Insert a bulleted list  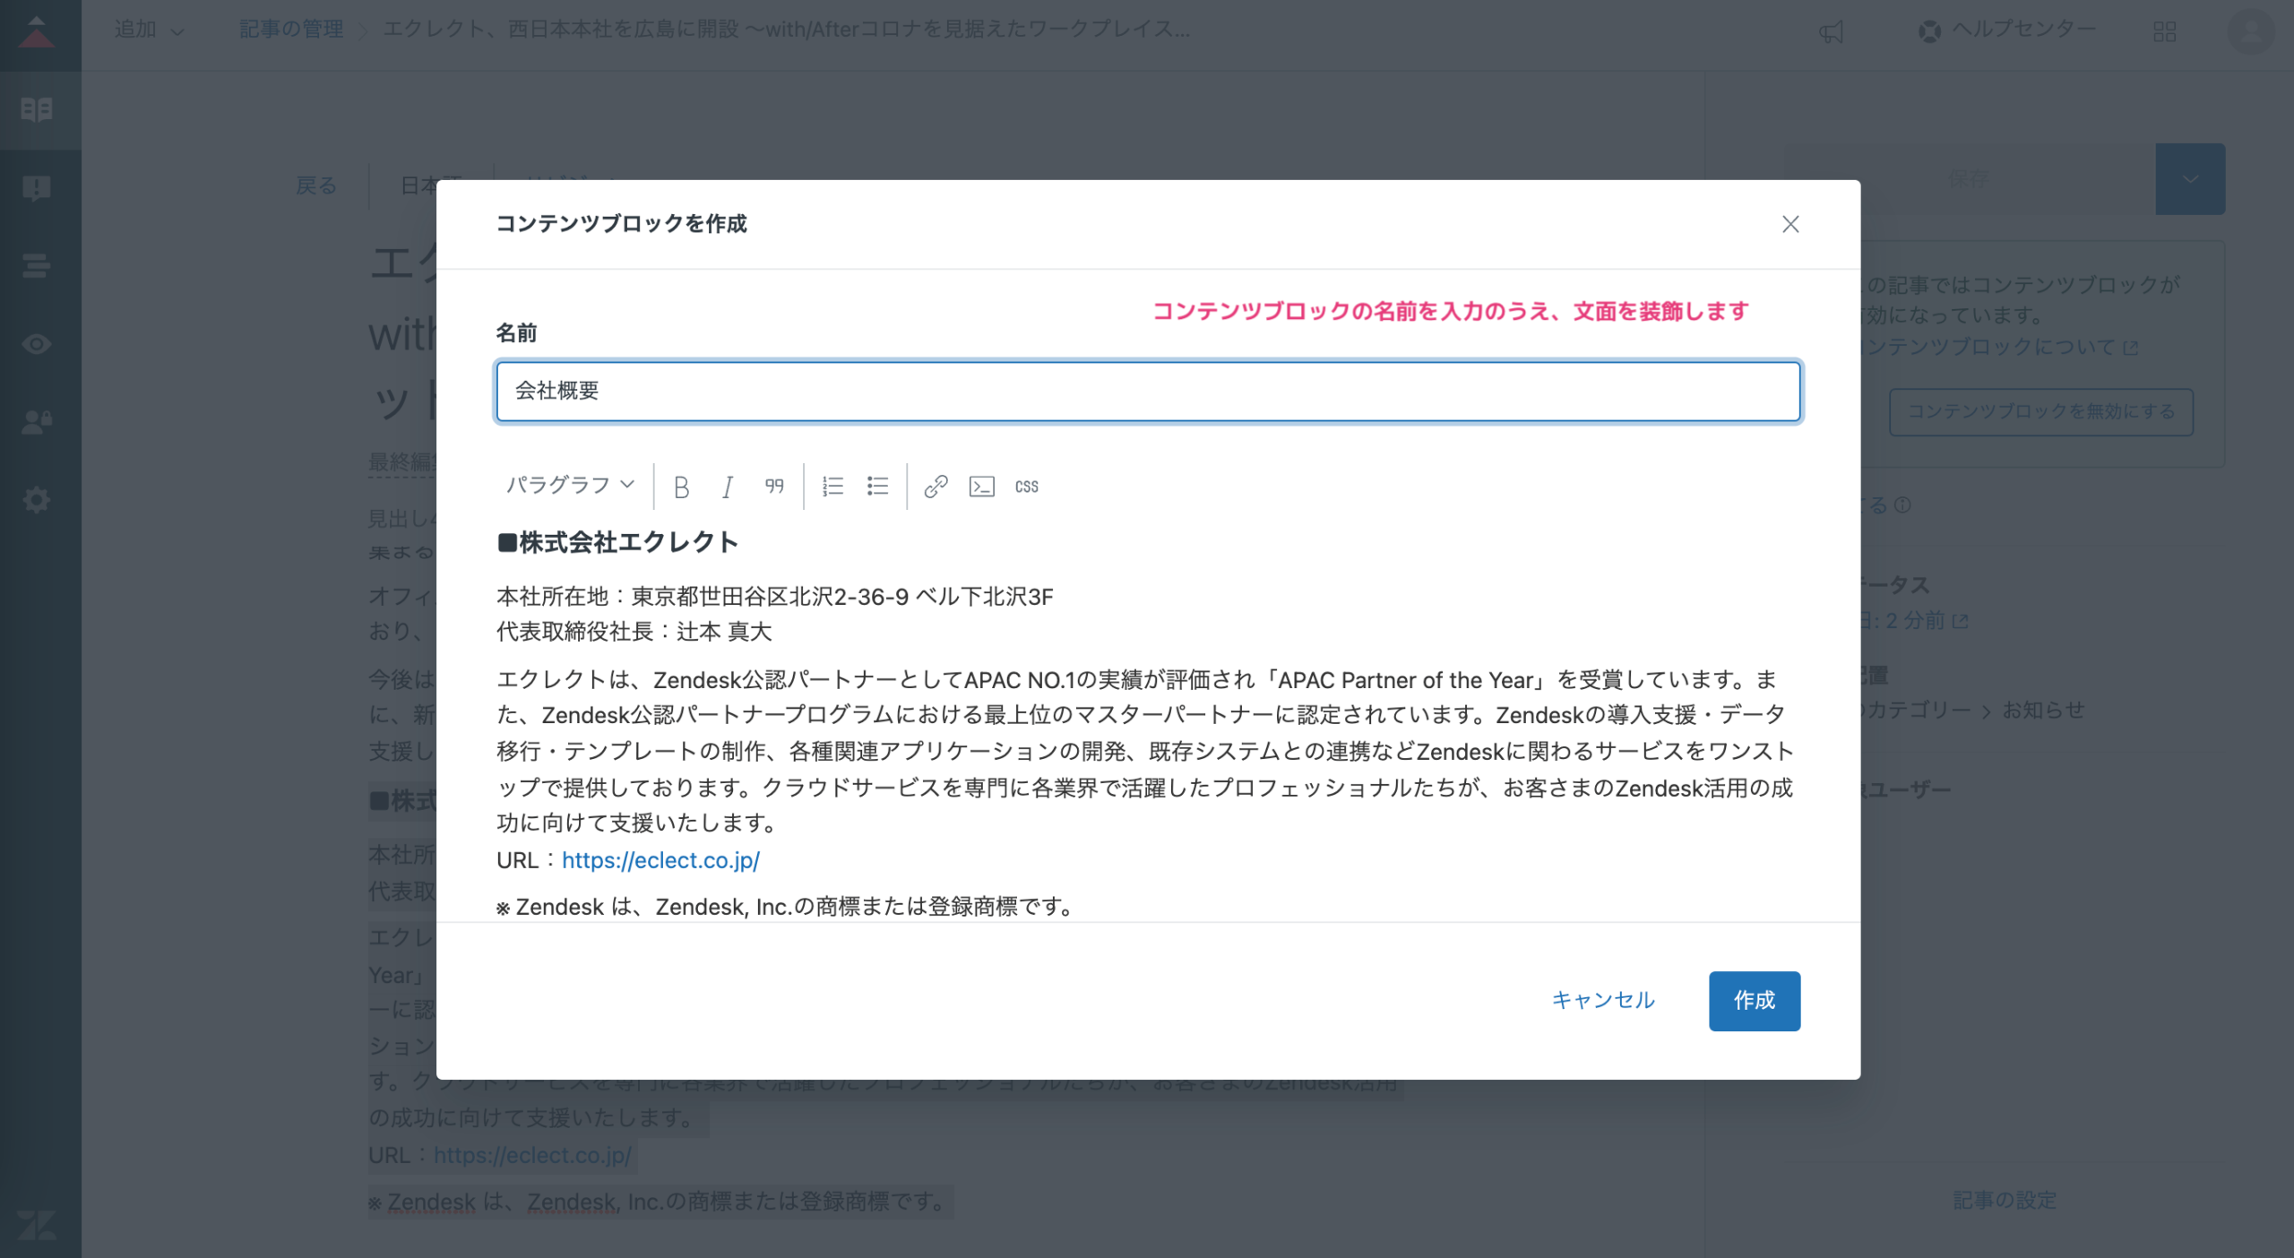pos(877,487)
